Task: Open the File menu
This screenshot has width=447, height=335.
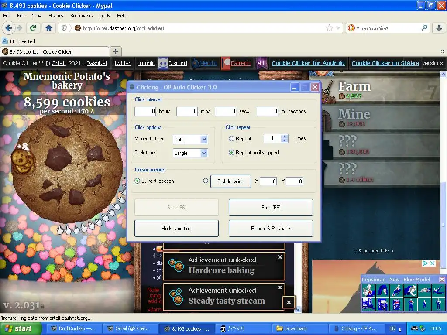Action: coord(7,16)
